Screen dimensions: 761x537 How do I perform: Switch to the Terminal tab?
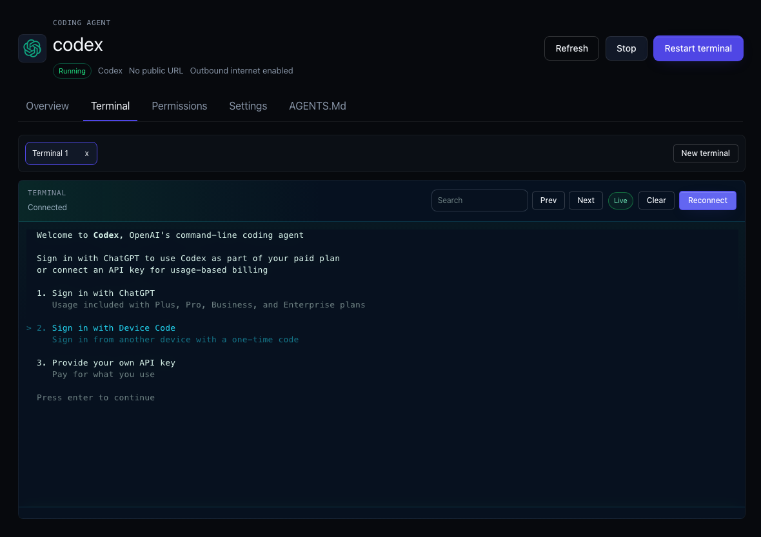110,106
